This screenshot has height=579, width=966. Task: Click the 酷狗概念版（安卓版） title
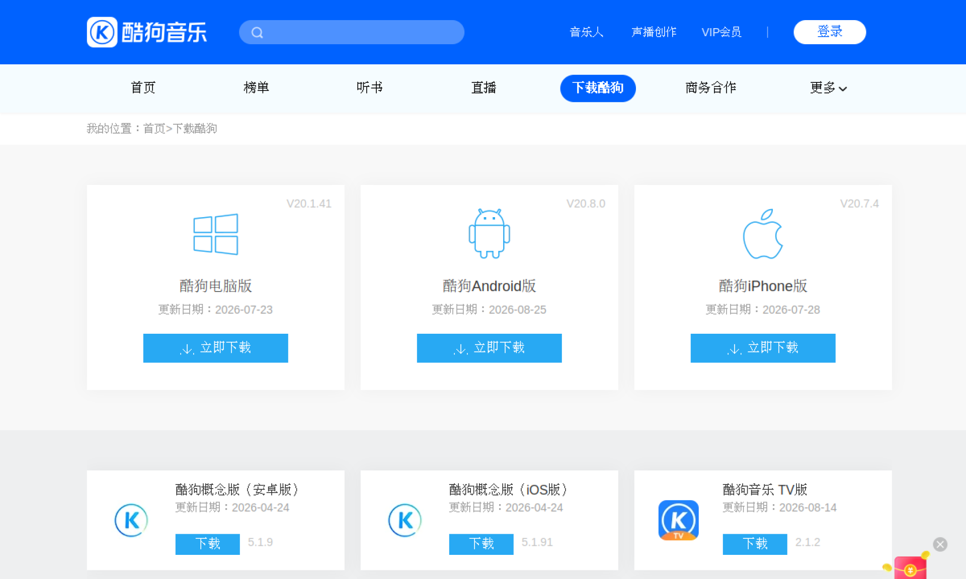238,489
